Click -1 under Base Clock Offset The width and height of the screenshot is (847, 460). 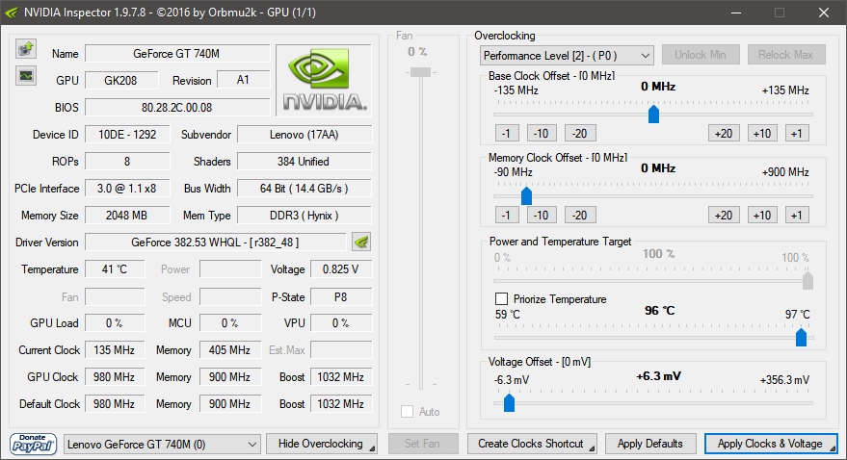507,133
